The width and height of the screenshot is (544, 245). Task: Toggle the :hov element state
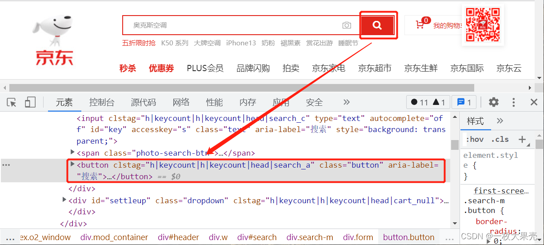coord(474,139)
